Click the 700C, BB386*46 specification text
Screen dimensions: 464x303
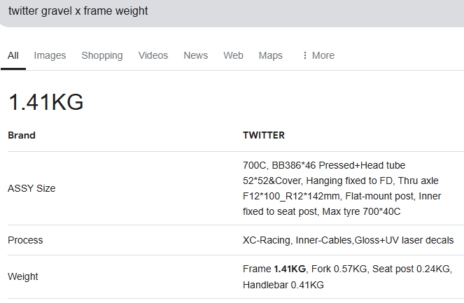[283, 164]
